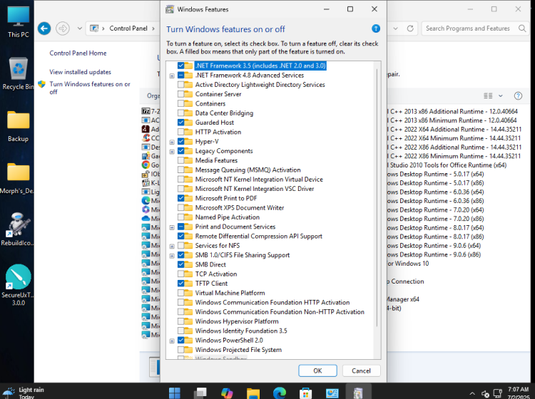535x399 pixels.
Task: Click the back arrow in Control Panel
Action: 44,28
